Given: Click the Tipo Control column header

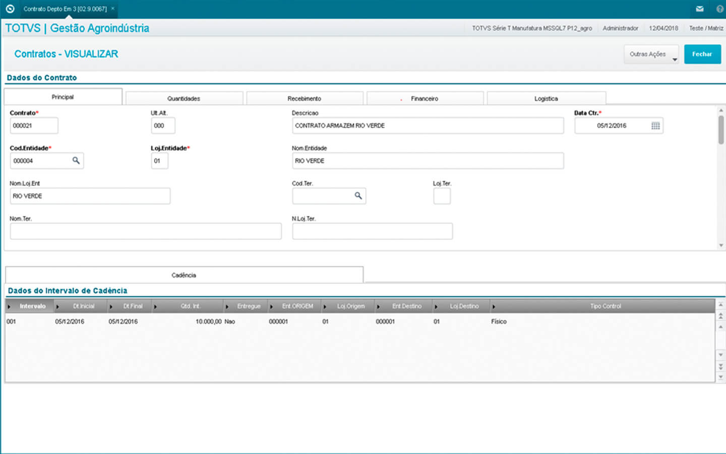Looking at the screenshot, I should pos(605,306).
